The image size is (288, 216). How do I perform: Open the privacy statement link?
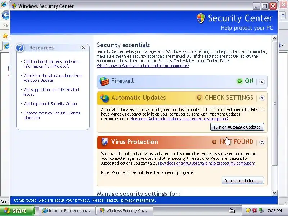138,200
